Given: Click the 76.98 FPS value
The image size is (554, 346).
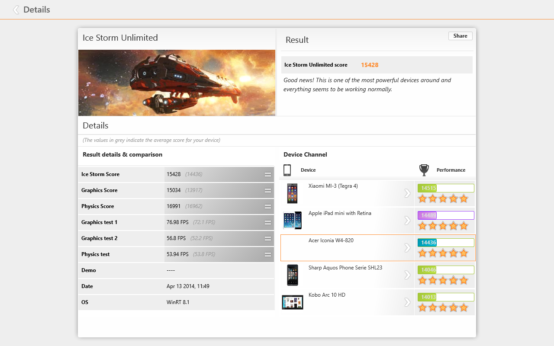Looking at the screenshot, I should pos(177,222).
